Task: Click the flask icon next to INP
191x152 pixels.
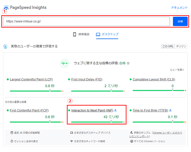Action: 115,110
